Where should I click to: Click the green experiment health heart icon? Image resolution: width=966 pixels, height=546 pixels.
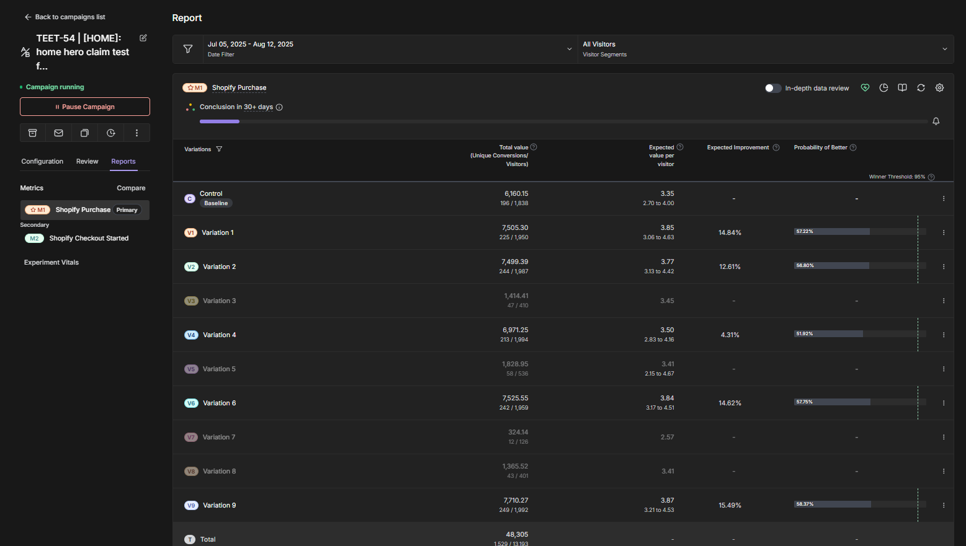865,87
